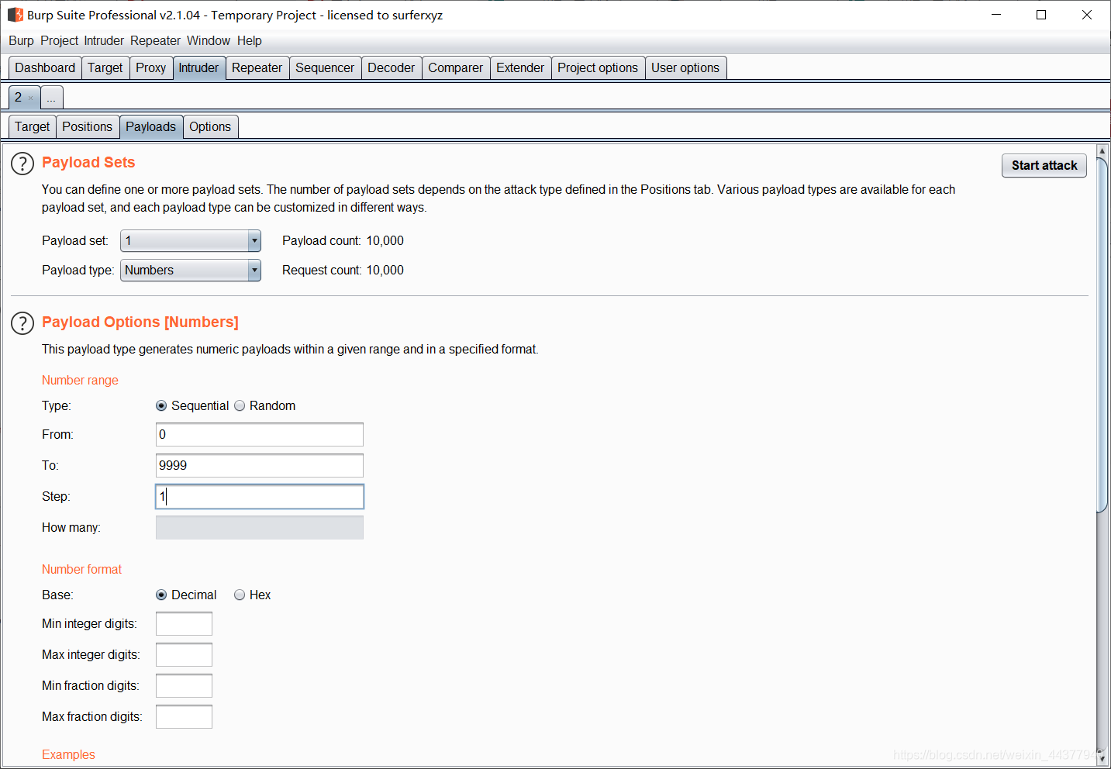Click the Number format label
Viewport: 1111px width, 769px height.
(x=81, y=569)
